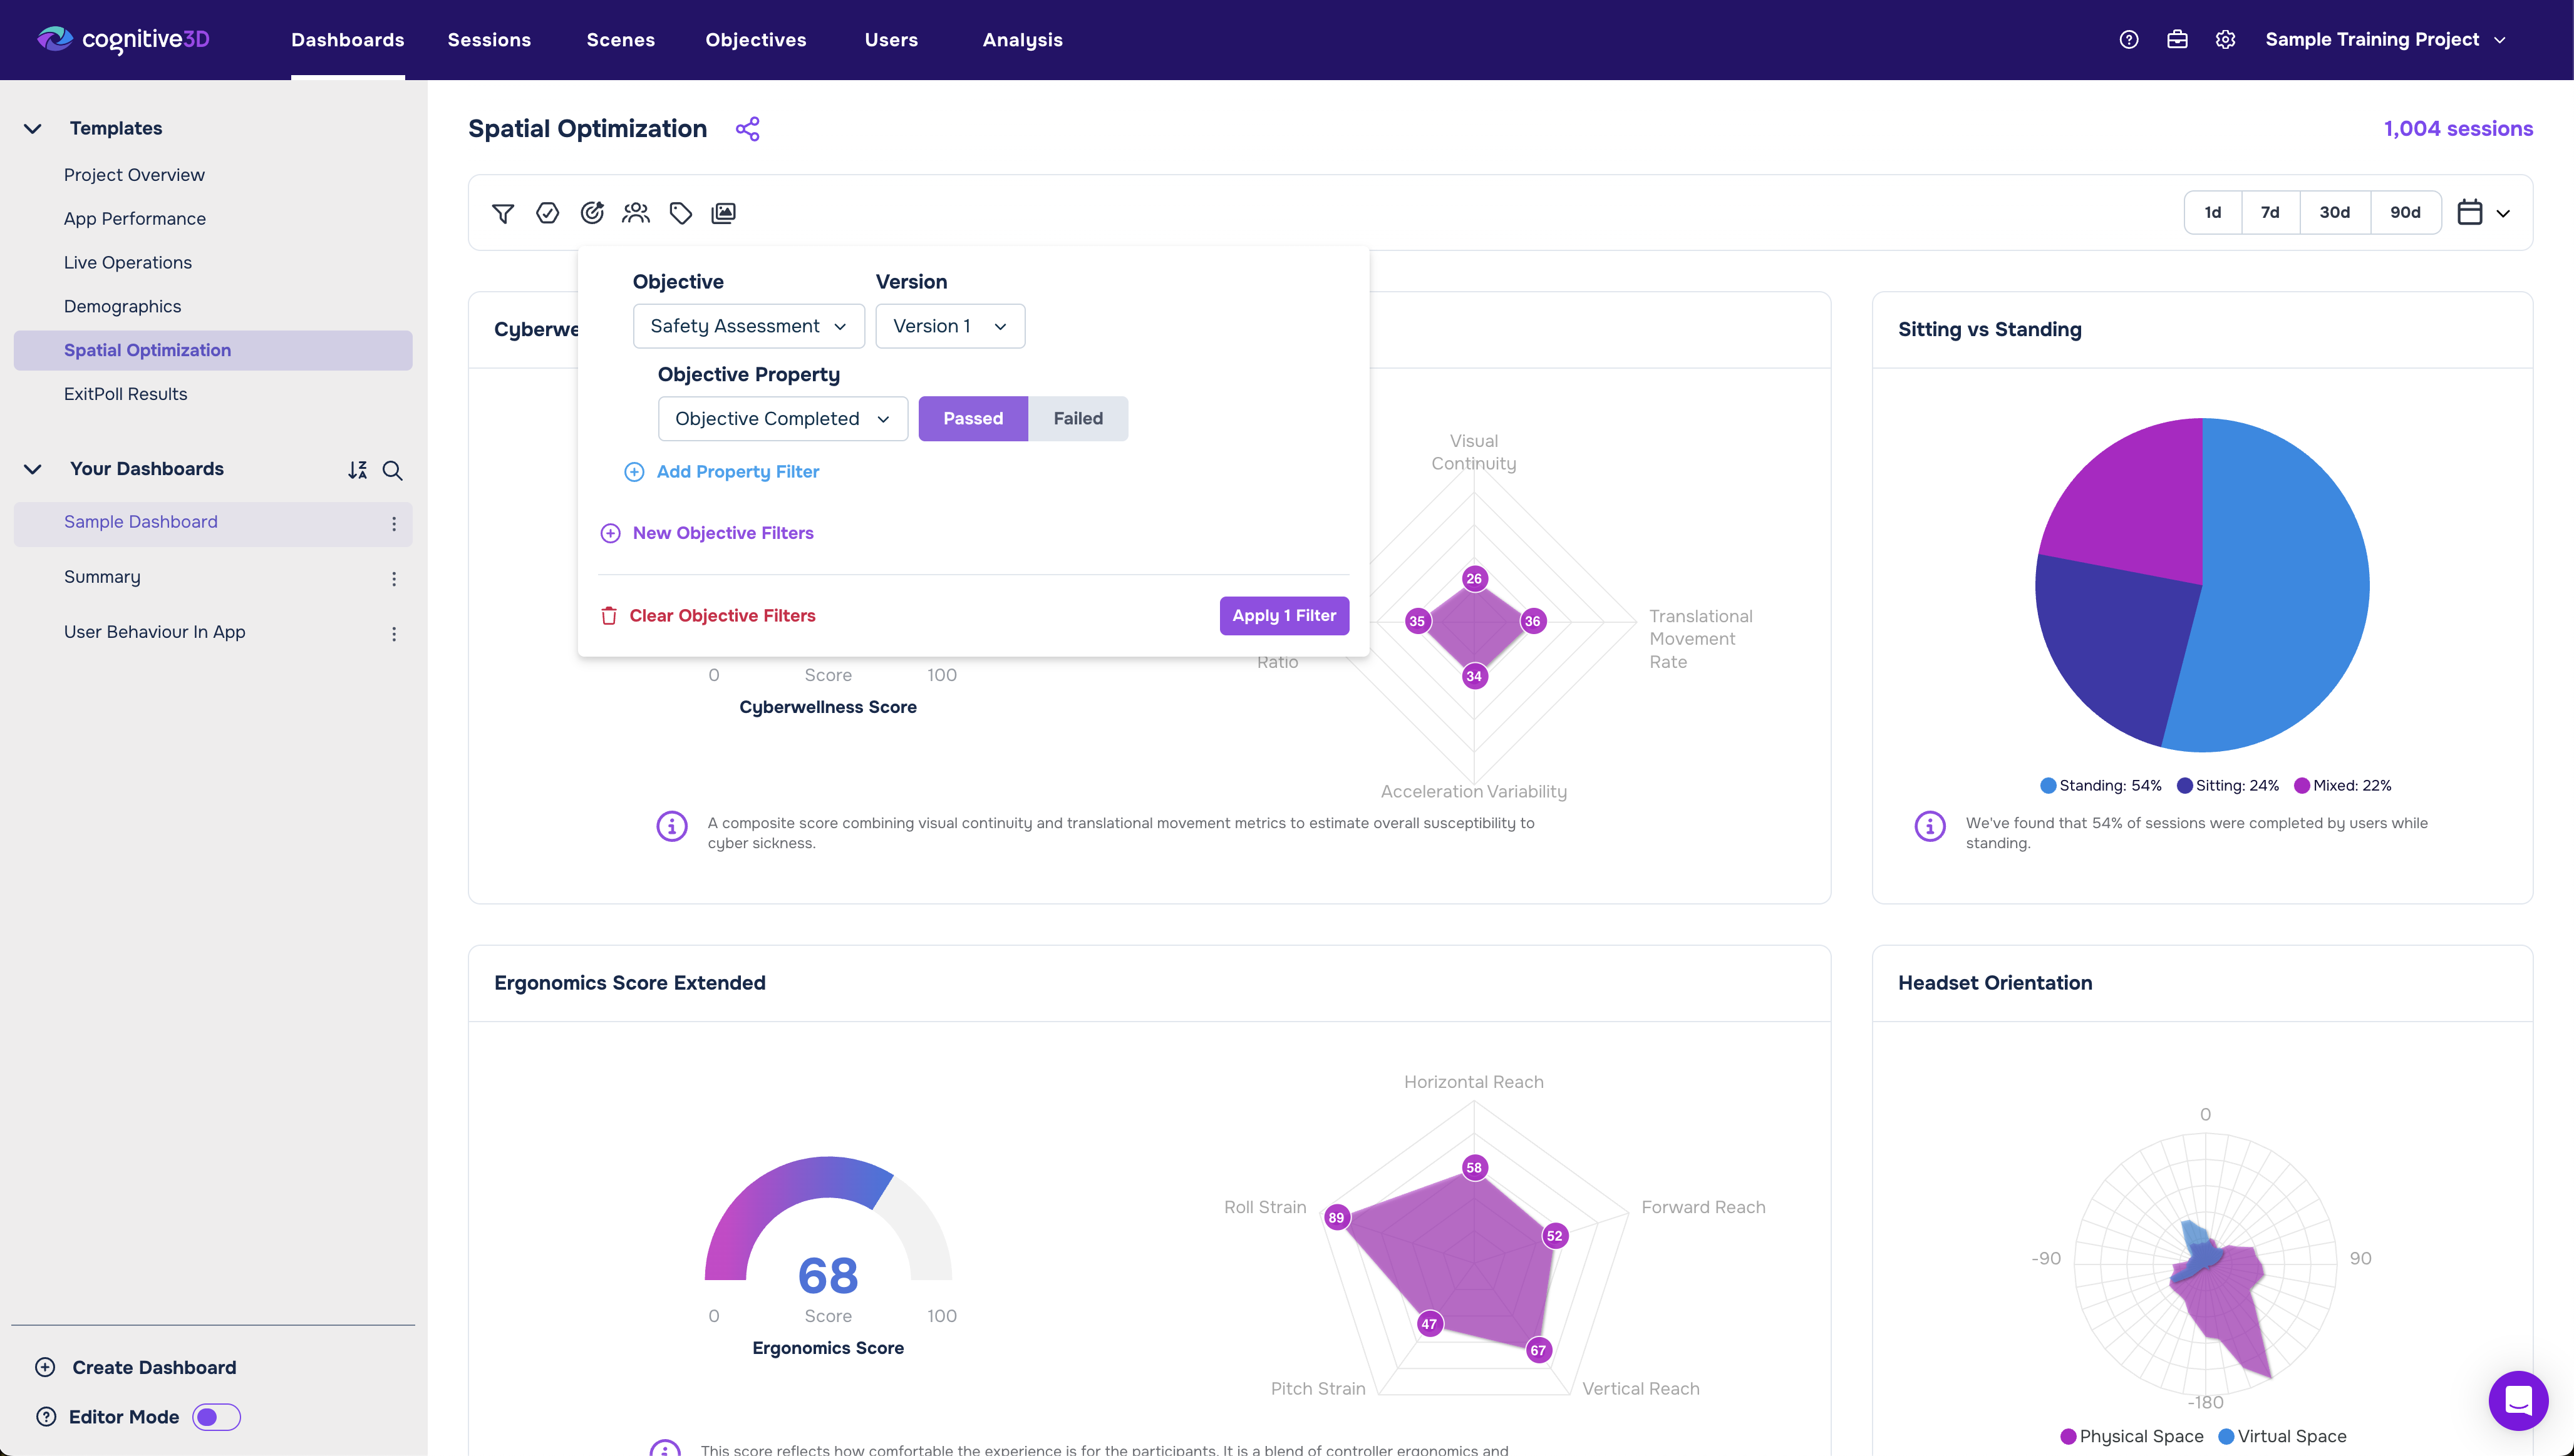
Task: Open the chat support bubble
Action: [2518, 1400]
